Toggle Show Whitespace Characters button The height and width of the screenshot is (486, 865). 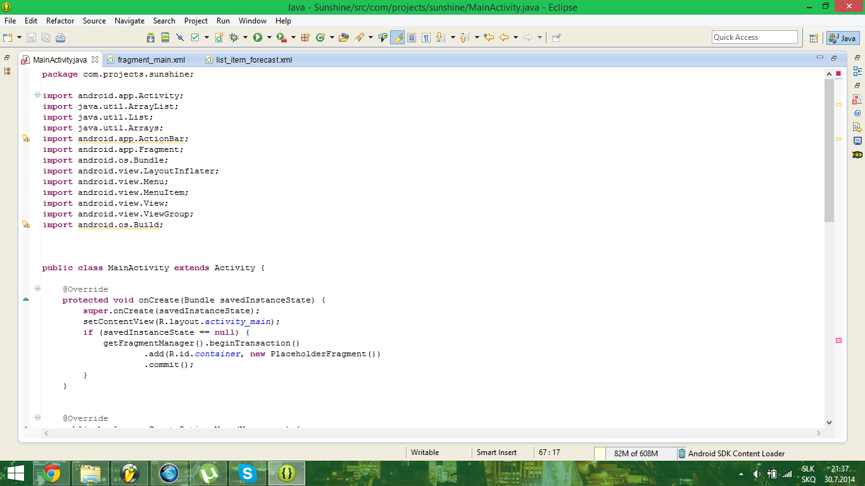(426, 38)
